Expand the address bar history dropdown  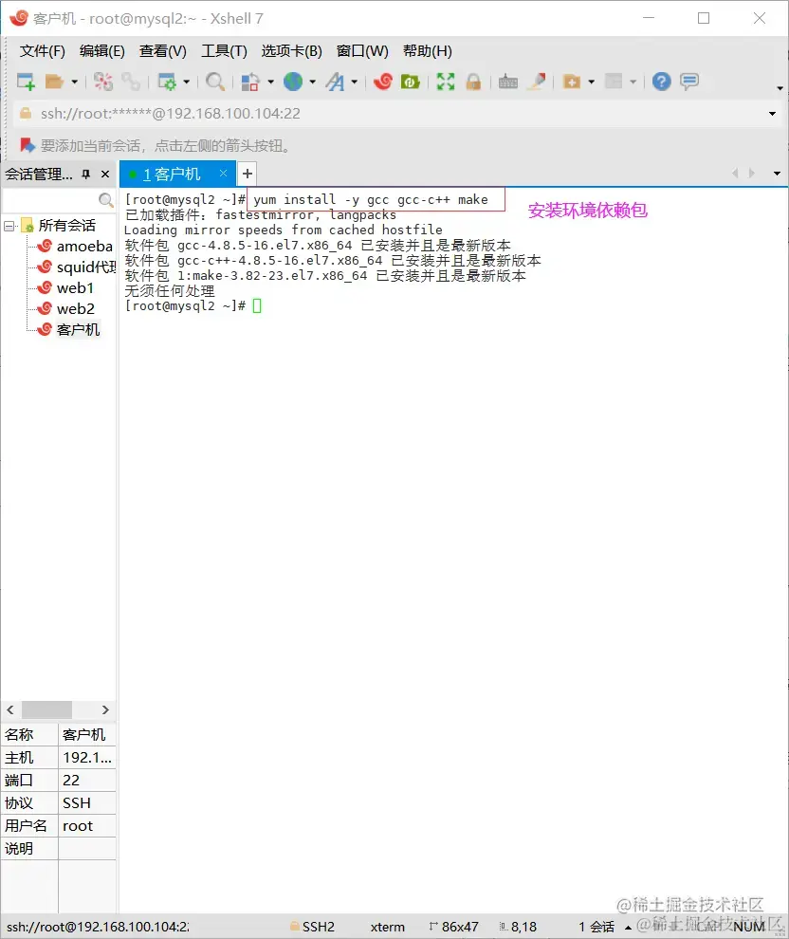(772, 114)
